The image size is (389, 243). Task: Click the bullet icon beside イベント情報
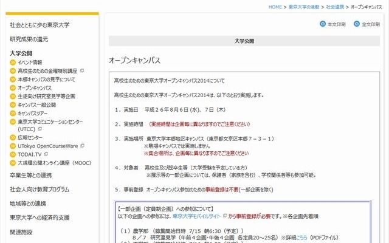pyautogui.click(x=13, y=63)
